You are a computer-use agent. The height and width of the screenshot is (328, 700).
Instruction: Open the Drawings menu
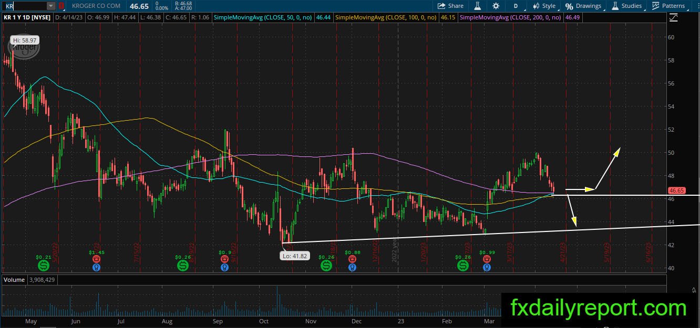click(583, 6)
